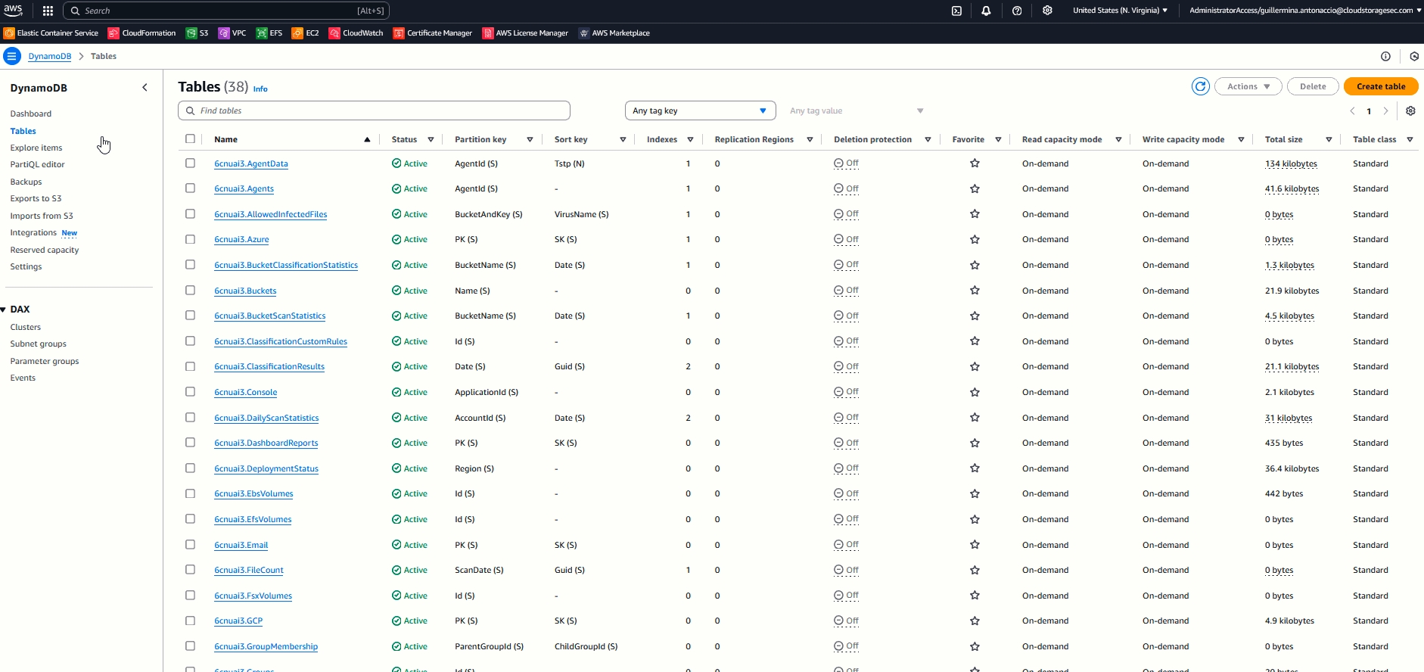Check the 6cnuai3.GCP row checkbox
Image resolution: width=1424 pixels, height=672 pixels.
click(190, 621)
